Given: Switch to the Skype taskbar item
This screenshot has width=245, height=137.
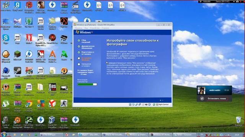Looking at the screenshot, I should coord(89,135).
